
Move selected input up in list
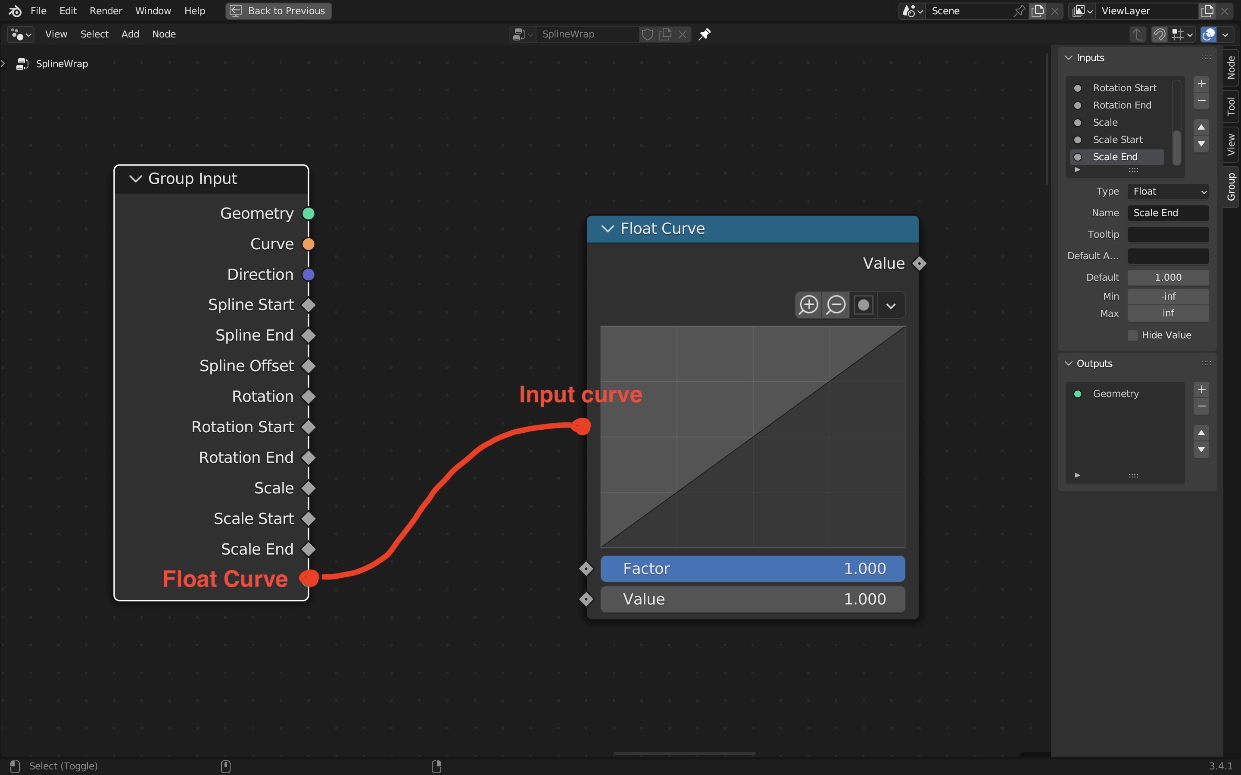pos(1201,127)
